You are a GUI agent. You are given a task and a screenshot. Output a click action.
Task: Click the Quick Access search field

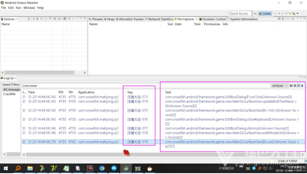pos(240,14)
